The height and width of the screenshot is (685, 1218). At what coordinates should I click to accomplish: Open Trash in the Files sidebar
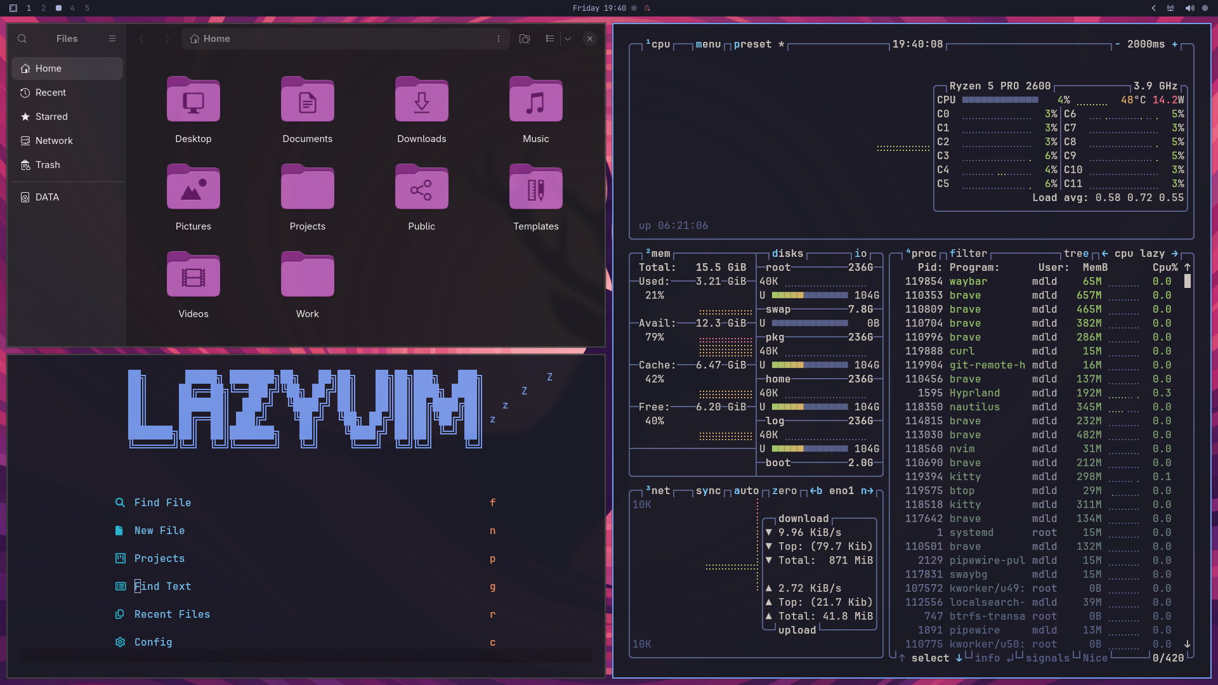coord(67,165)
